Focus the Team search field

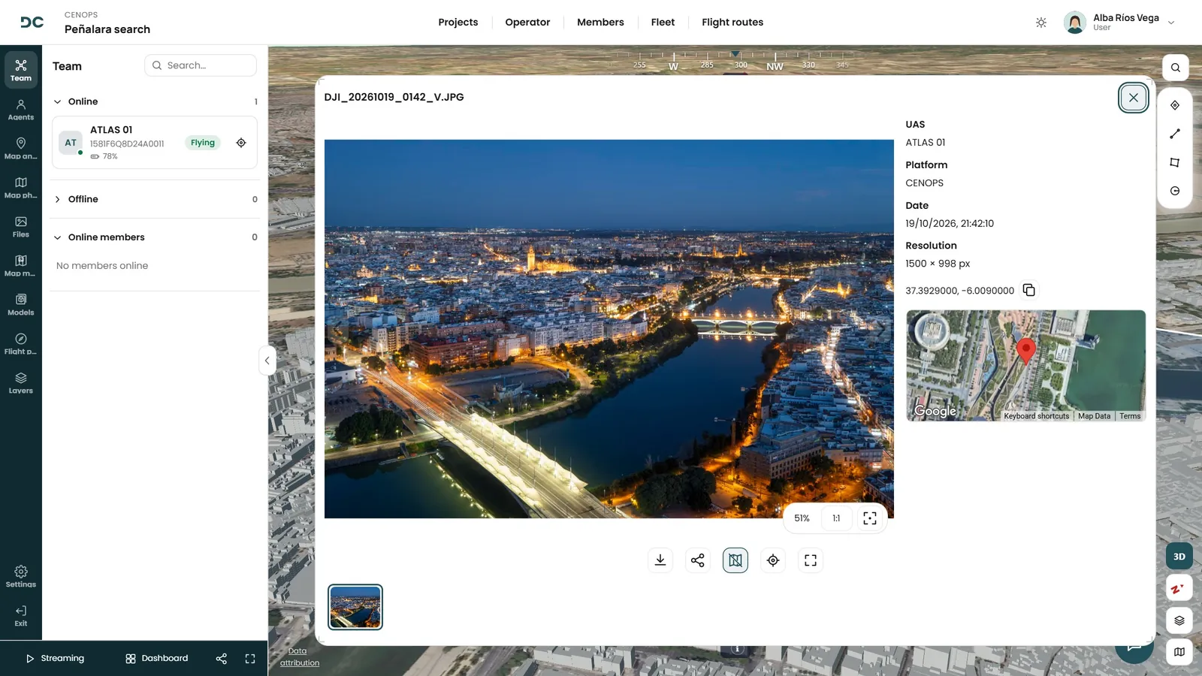[x=201, y=65]
